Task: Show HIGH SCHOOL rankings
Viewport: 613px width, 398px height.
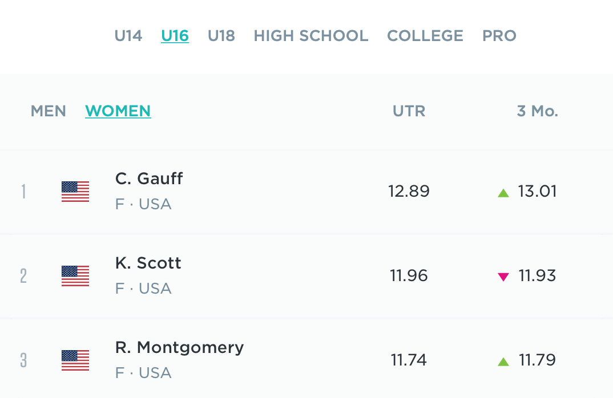Action: (x=311, y=36)
